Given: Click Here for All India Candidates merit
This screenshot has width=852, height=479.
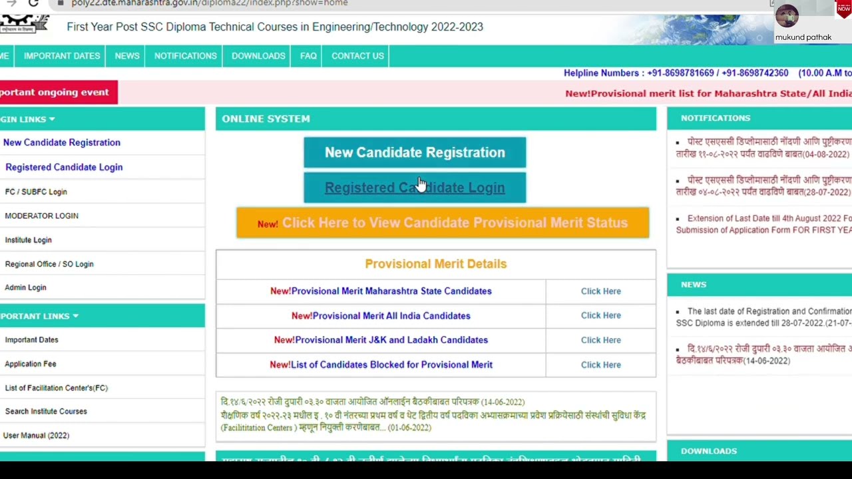Looking at the screenshot, I should pos(601,315).
